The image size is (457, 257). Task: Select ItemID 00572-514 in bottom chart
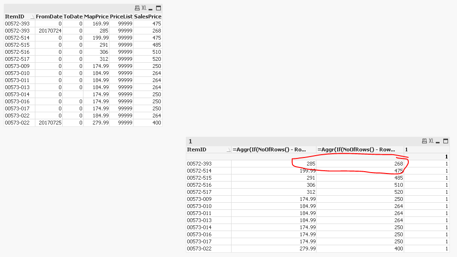(x=208, y=171)
